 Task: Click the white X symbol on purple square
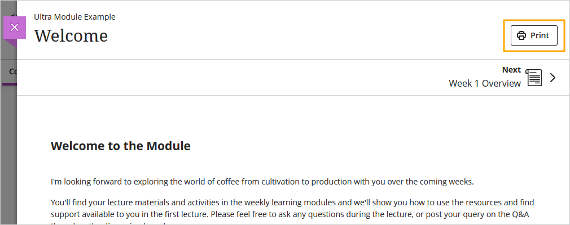point(15,27)
